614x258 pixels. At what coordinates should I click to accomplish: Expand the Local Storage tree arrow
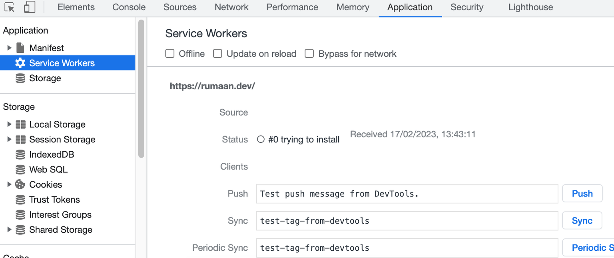9,124
